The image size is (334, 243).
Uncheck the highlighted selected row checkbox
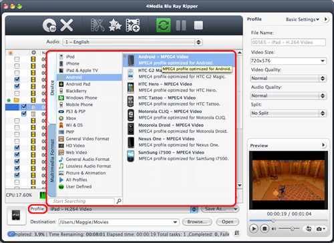click(24, 107)
